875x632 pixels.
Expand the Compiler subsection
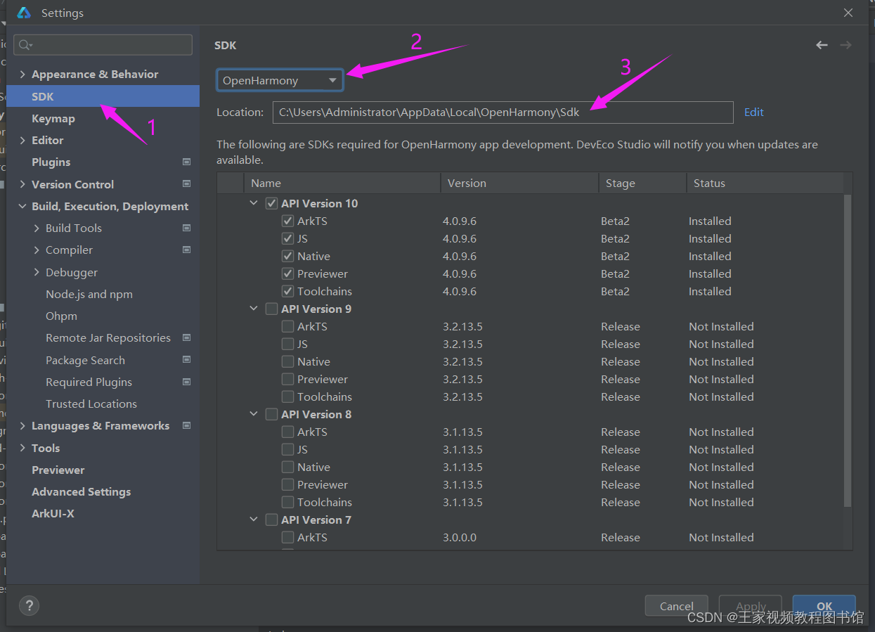37,250
